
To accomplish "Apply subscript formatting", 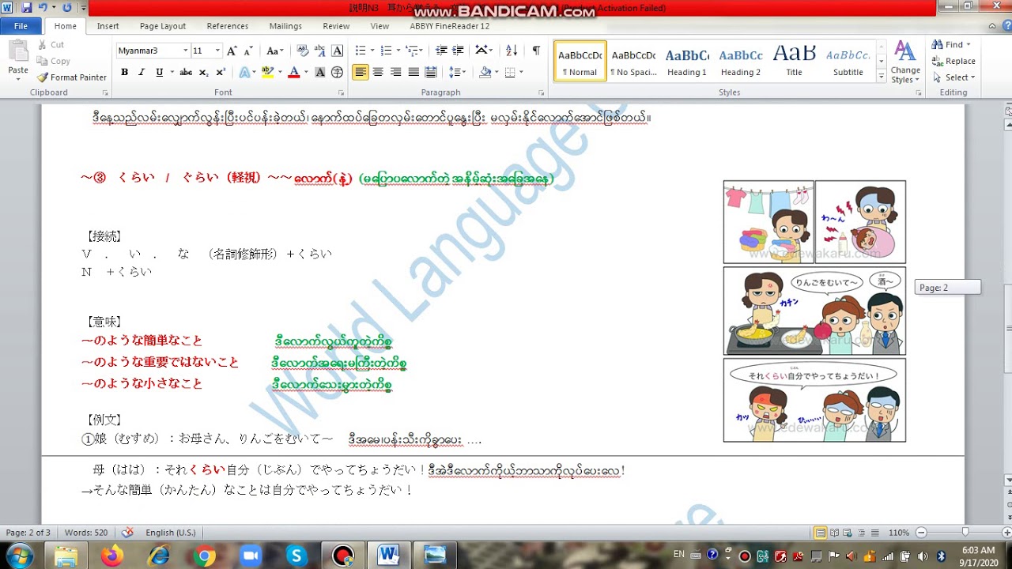I will pyautogui.click(x=203, y=72).
